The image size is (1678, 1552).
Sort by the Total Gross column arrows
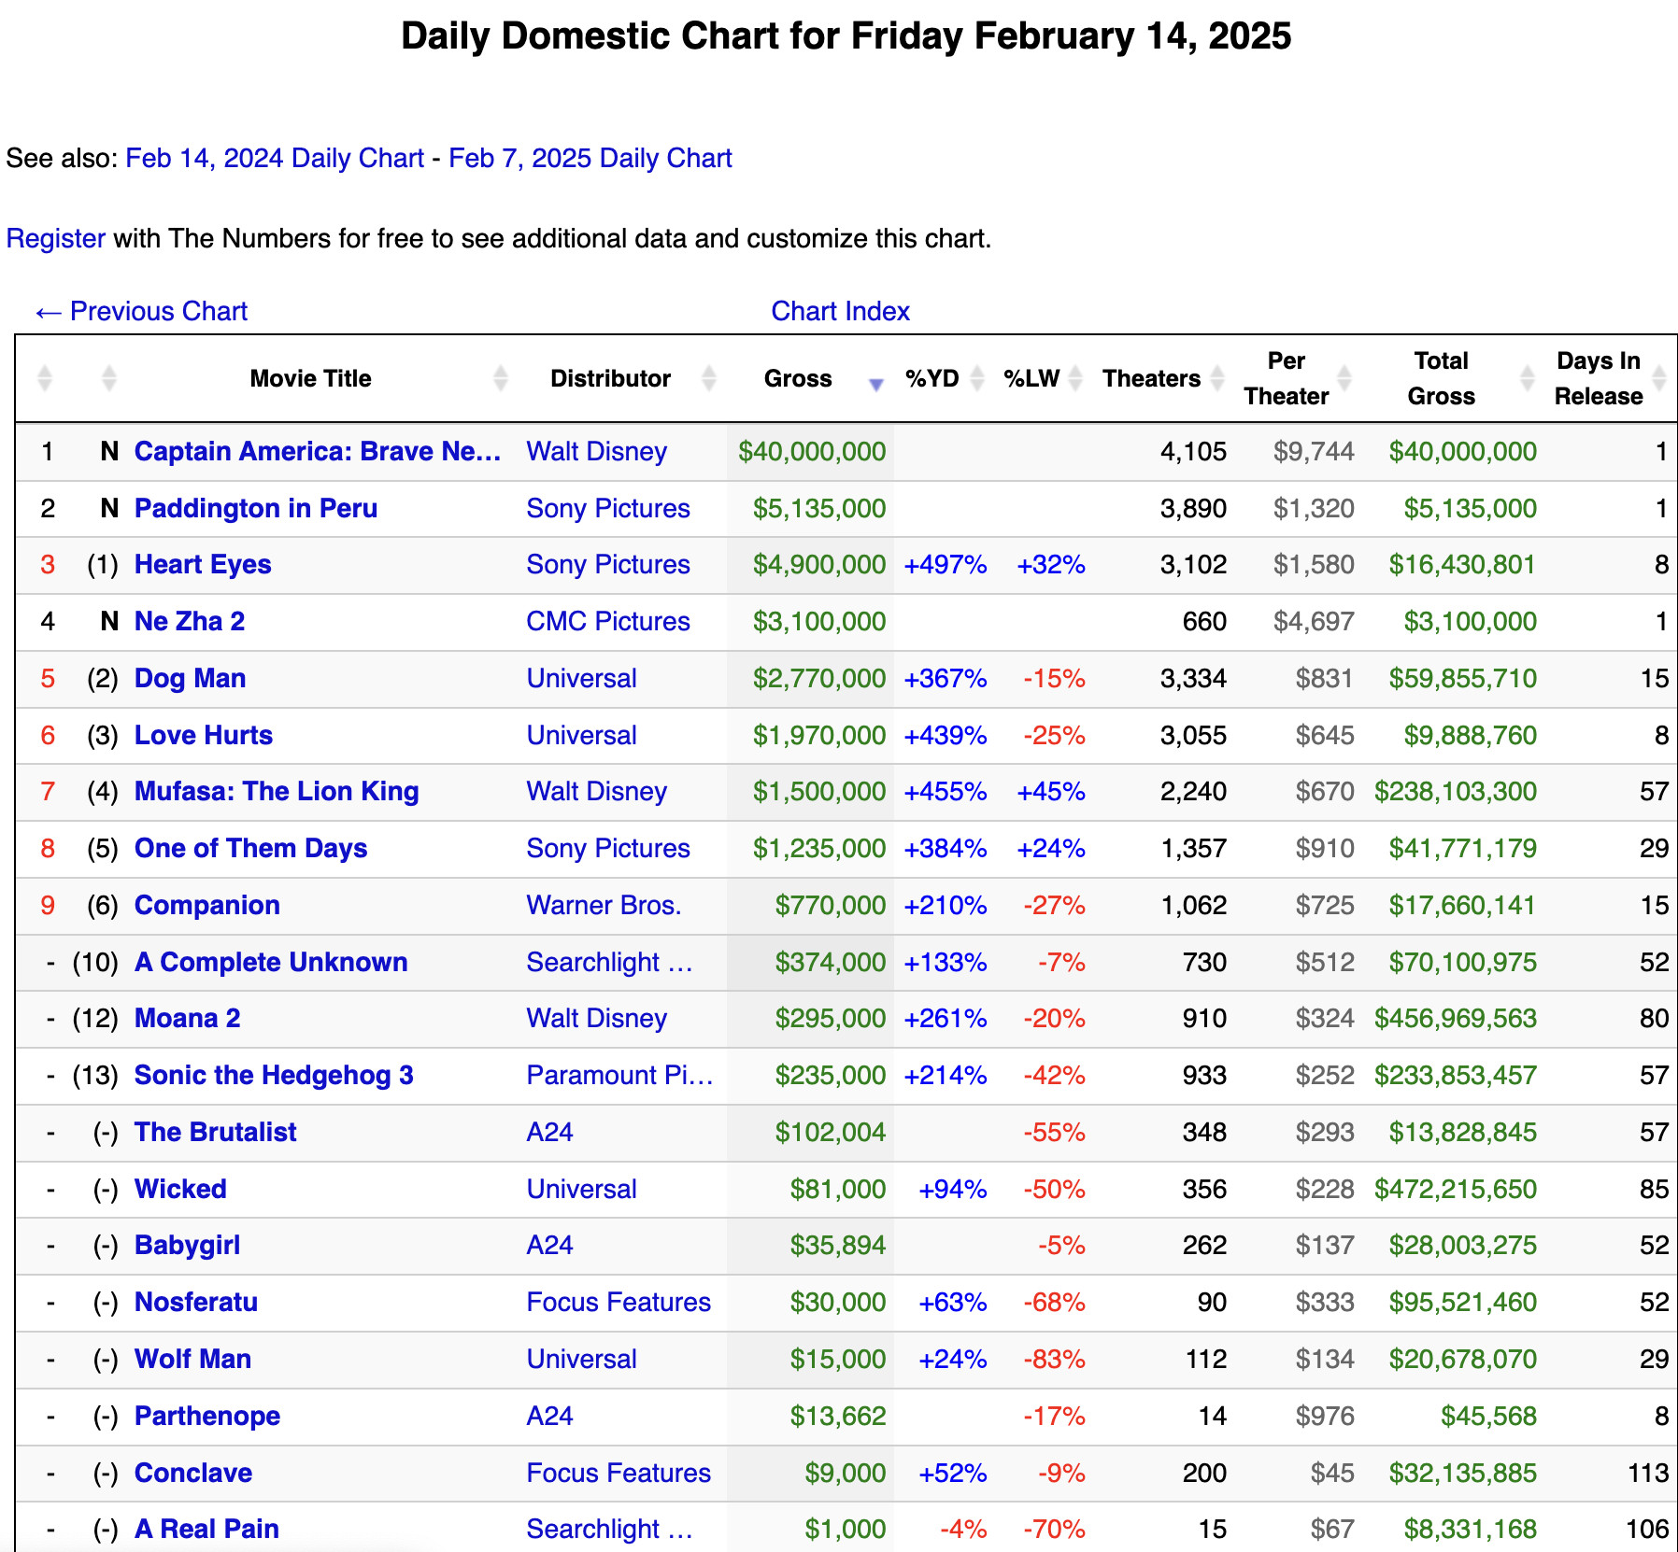coord(1528,378)
